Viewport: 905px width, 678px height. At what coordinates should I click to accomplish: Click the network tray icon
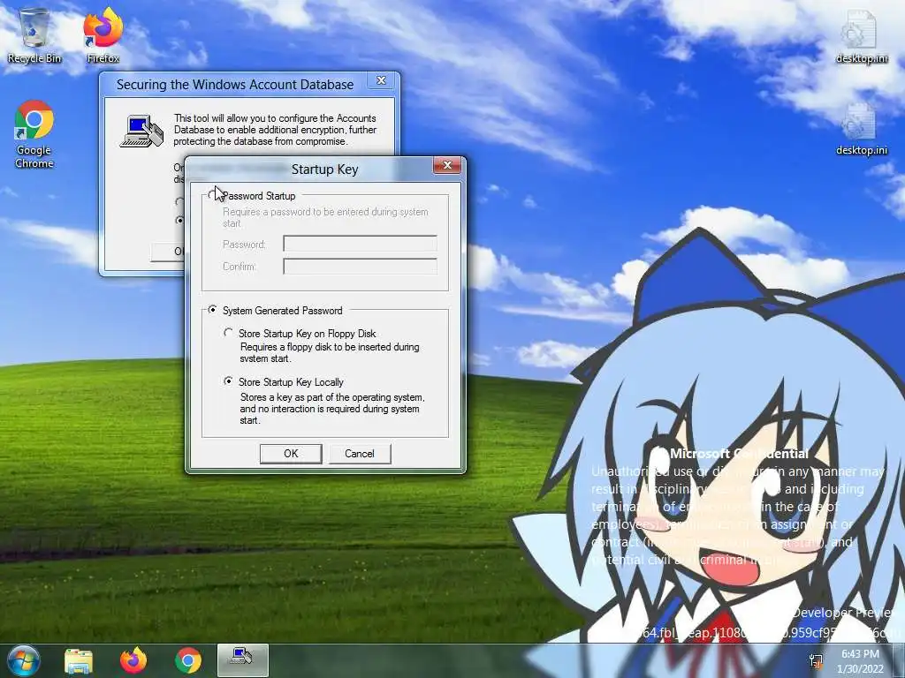pos(816,660)
